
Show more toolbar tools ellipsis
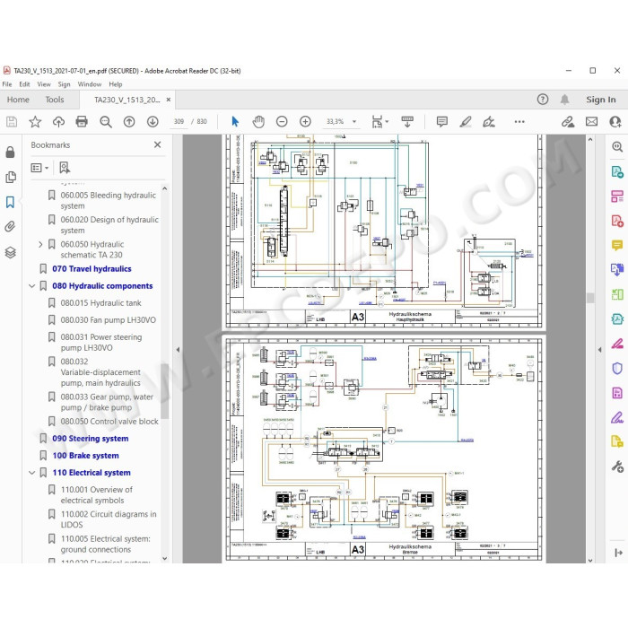[x=519, y=122]
